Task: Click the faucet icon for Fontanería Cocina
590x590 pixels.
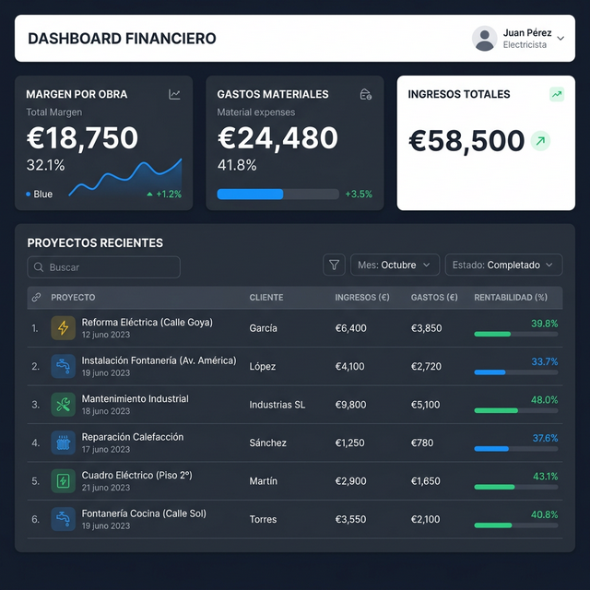Action: pos(64,519)
